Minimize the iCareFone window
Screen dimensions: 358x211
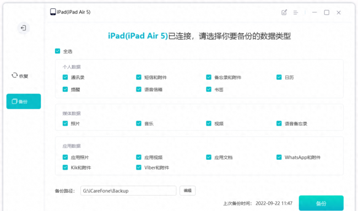[314, 12]
